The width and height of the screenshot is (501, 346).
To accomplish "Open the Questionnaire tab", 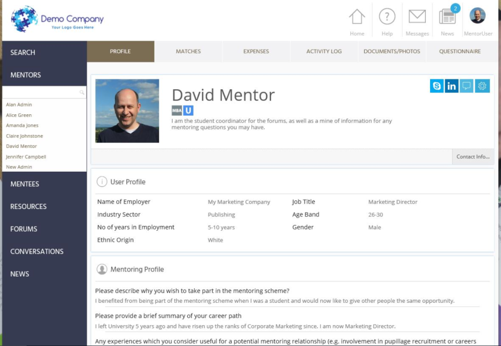I will (x=459, y=51).
